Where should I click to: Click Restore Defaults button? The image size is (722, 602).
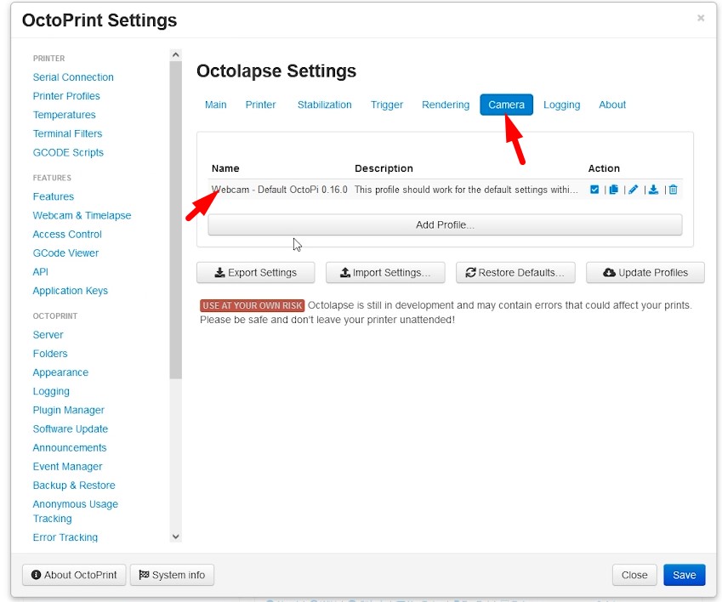(x=515, y=273)
